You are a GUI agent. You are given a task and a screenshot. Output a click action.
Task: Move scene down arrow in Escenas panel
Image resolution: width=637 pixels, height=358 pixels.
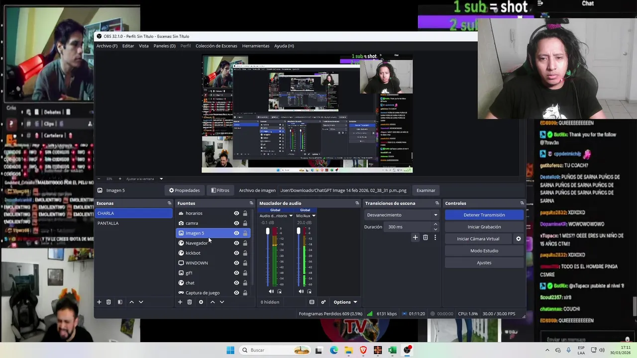coord(141,302)
